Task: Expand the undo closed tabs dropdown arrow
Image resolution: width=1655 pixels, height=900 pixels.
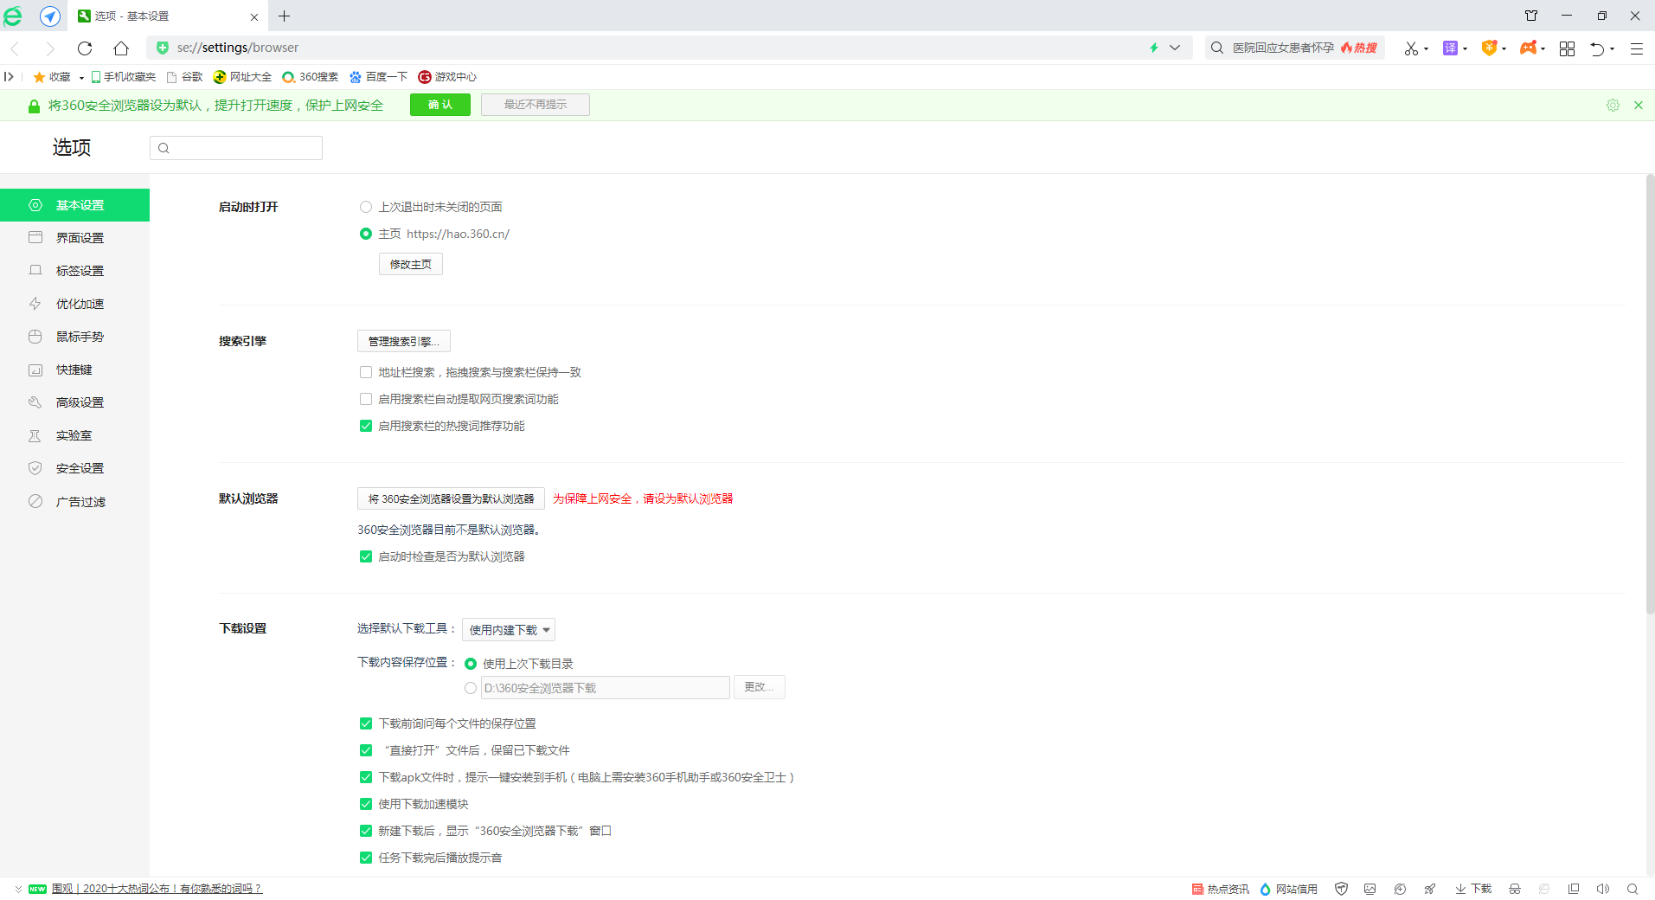Action: pos(1612,49)
